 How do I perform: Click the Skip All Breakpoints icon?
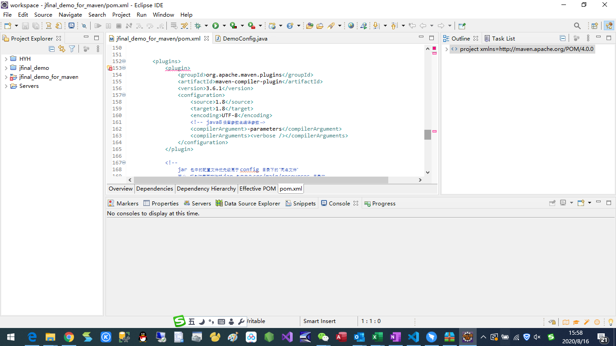84,26
